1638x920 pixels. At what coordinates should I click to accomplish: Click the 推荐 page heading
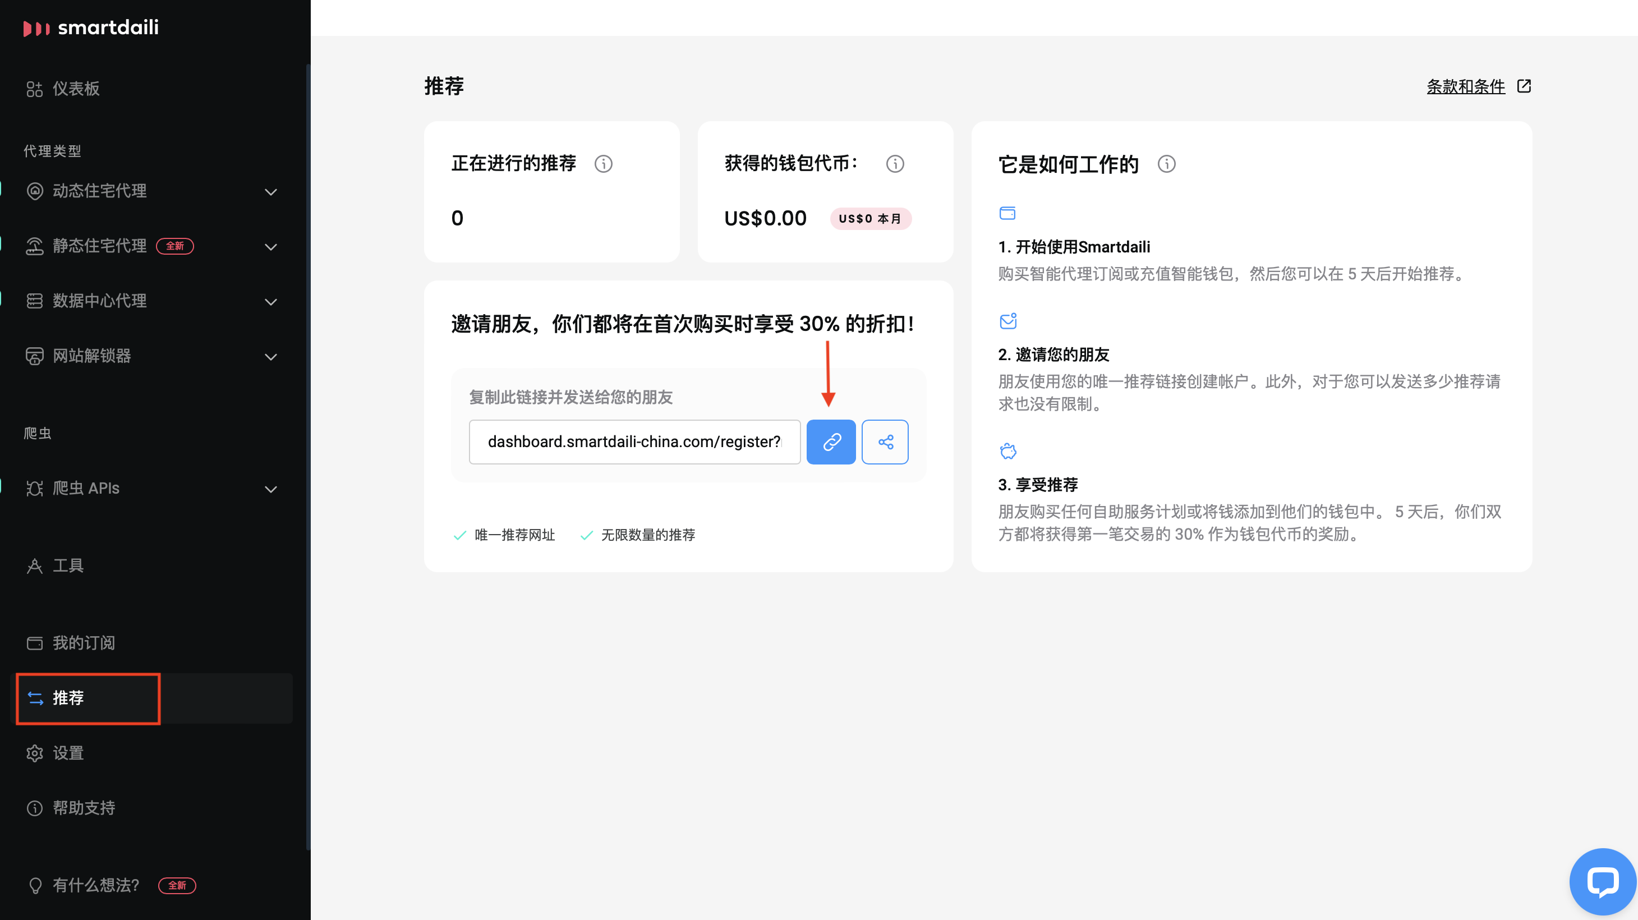coord(444,86)
